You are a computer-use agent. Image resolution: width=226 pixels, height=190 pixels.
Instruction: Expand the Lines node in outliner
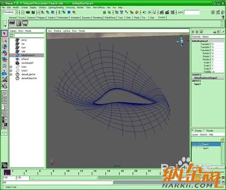[11, 66]
